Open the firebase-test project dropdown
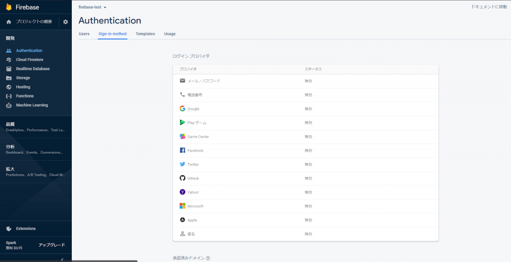 click(x=92, y=7)
